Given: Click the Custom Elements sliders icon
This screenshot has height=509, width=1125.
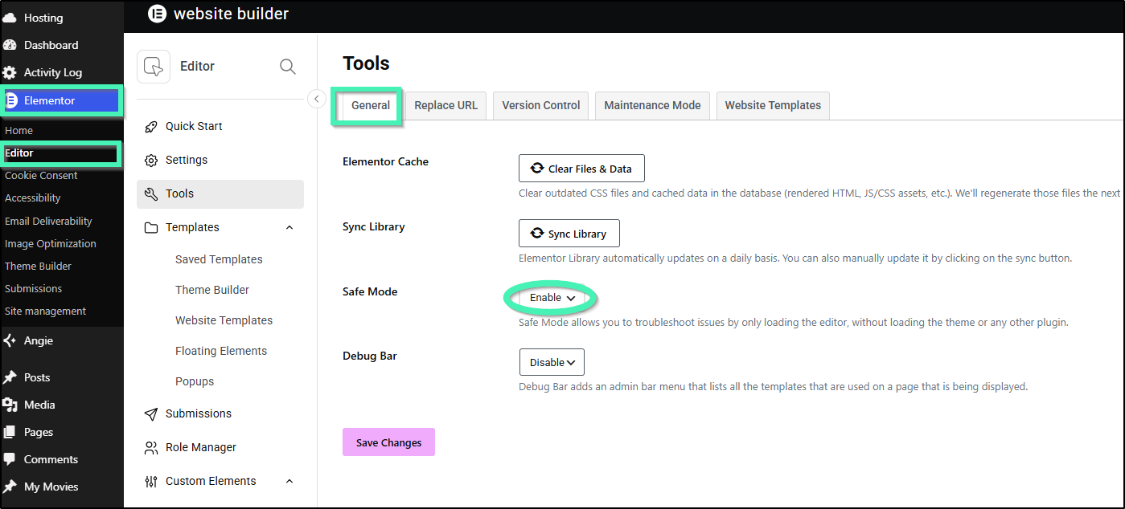Looking at the screenshot, I should (151, 482).
